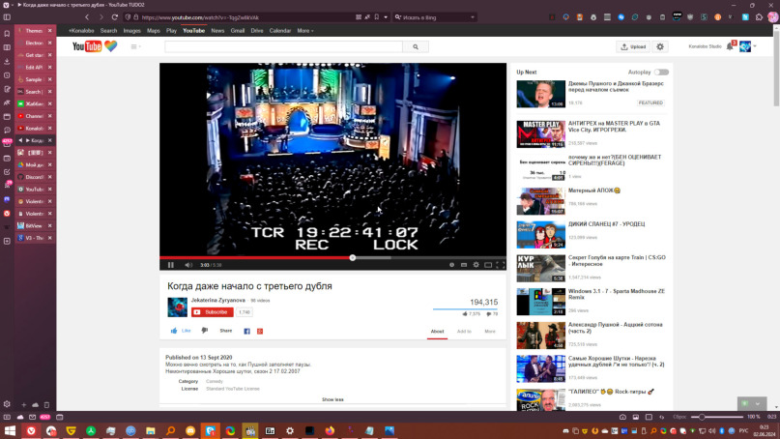The image size is (780, 439).
Task: Switch to the Discord GitHub tab
Action: click(34, 177)
